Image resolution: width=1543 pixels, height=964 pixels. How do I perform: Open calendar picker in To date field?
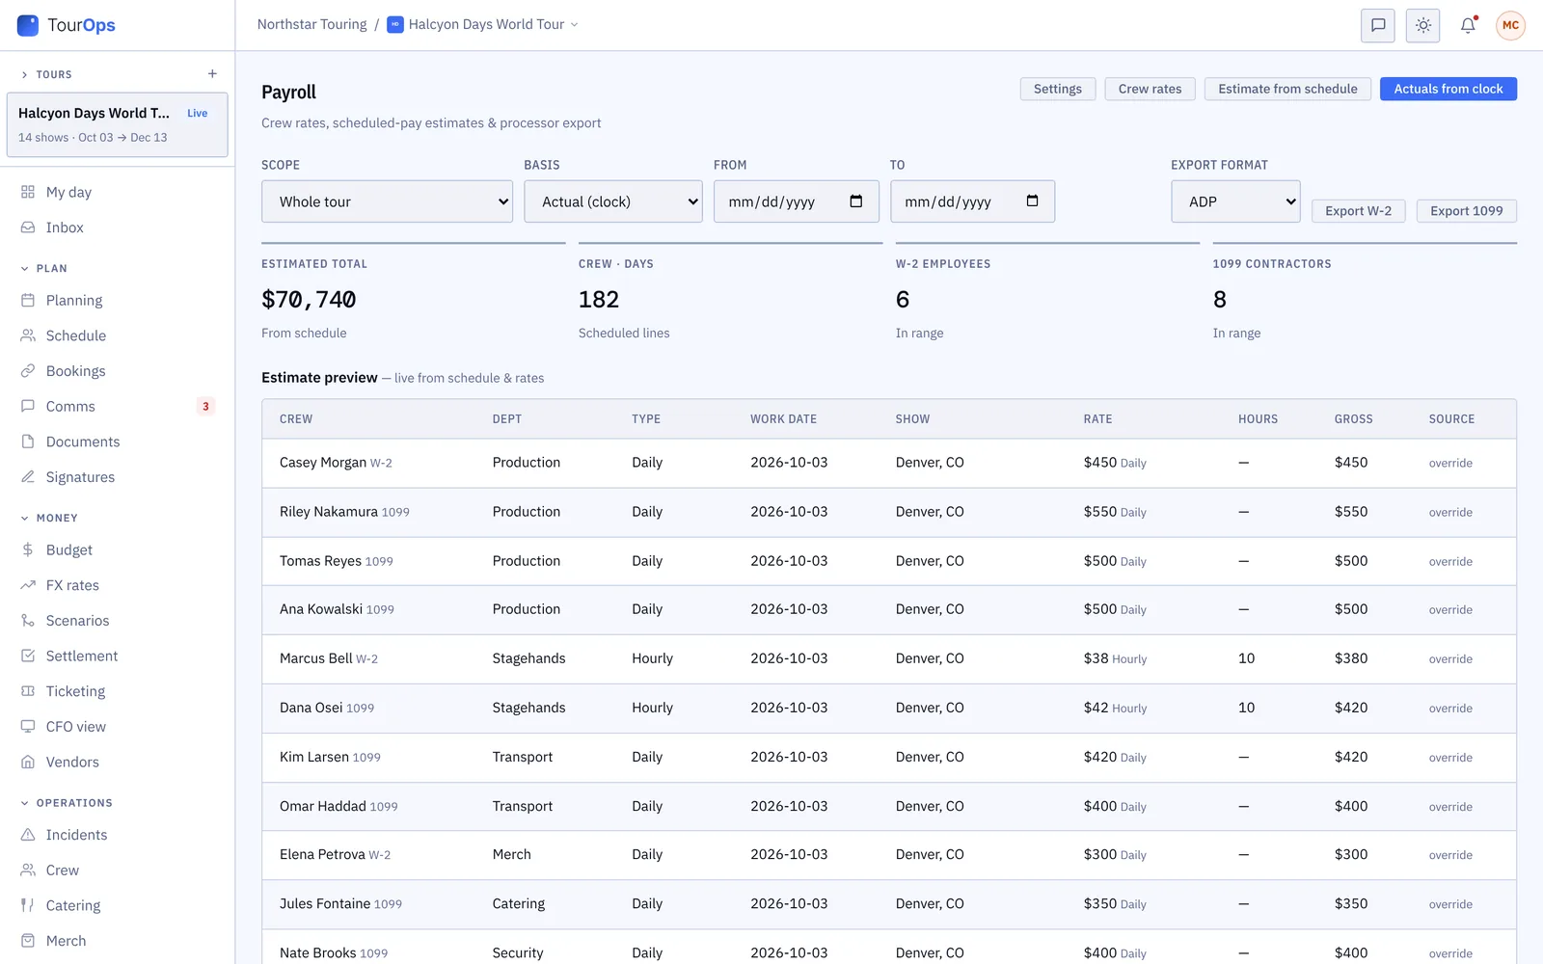pos(1032,201)
